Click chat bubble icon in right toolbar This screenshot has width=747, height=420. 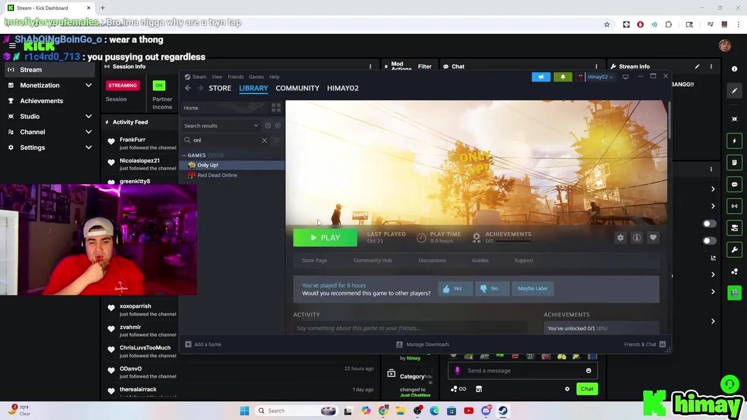click(734, 184)
